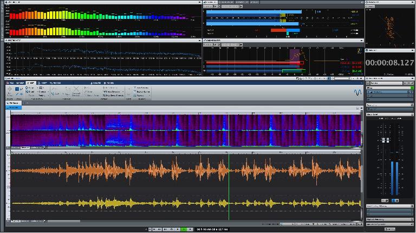Select the audio file tab below ribbon
Image resolution: width=416 pixels, height=233 pixels.
pos(13,103)
